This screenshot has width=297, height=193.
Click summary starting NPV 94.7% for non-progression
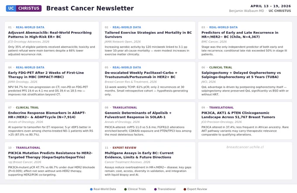(48, 91)
